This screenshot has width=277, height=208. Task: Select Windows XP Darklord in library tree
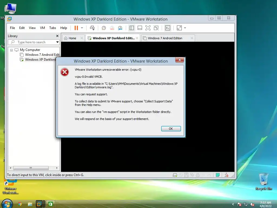[x=40, y=60]
